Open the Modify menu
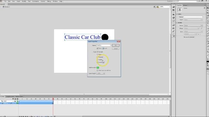This screenshot has height=117, width=209. [x=24, y=1]
